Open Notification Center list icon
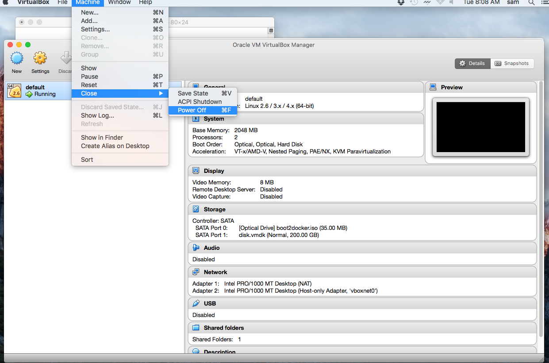This screenshot has width=549, height=363. point(545,2)
